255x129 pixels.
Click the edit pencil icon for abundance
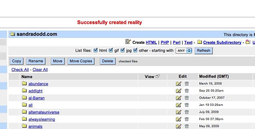[x=178, y=84]
